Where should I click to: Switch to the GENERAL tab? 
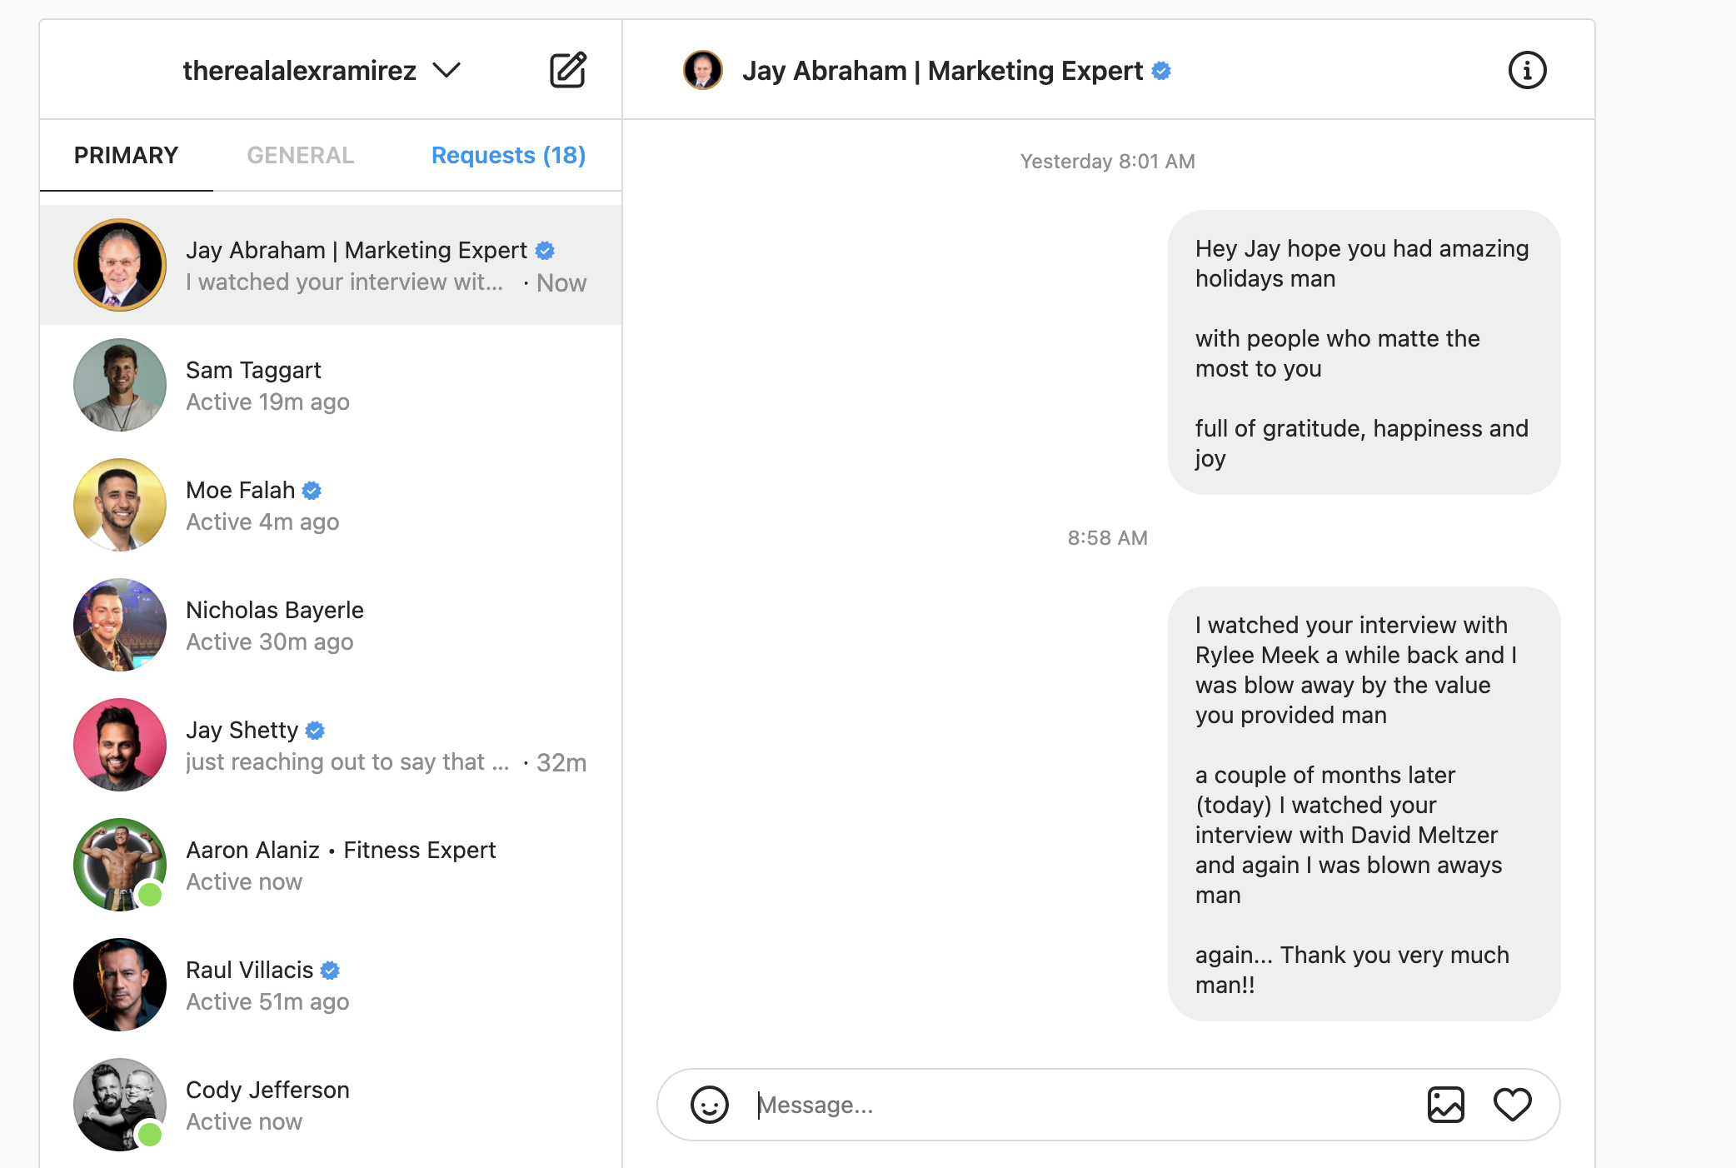(x=301, y=155)
